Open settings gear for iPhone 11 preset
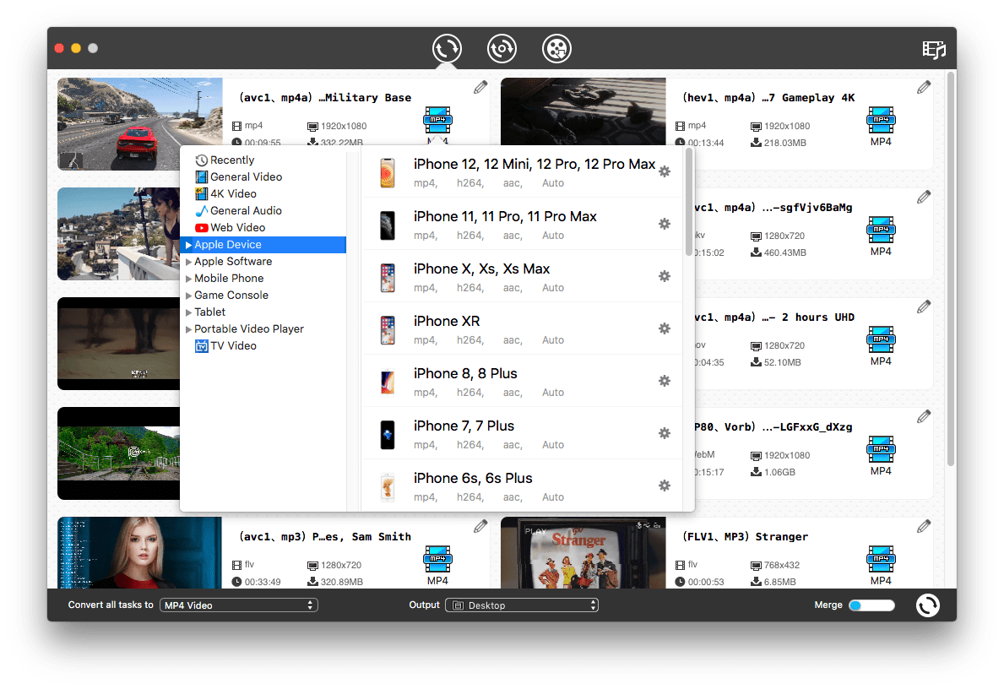The width and height of the screenshot is (1004, 689). click(x=665, y=224)
